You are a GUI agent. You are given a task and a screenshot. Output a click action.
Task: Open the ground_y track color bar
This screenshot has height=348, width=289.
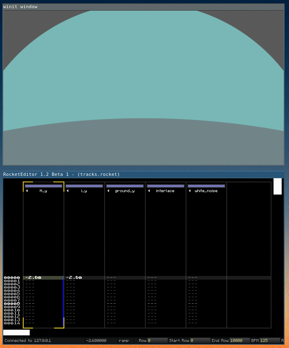point(125,186)
